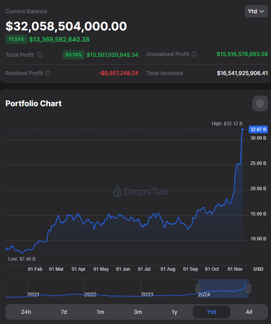271x324 pixels.
Task: Click the Current Balance label
Action: (x=26, y=11)
